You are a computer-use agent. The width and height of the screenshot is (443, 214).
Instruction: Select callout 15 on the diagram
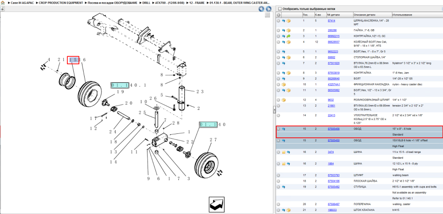click(x=73, y=60)
